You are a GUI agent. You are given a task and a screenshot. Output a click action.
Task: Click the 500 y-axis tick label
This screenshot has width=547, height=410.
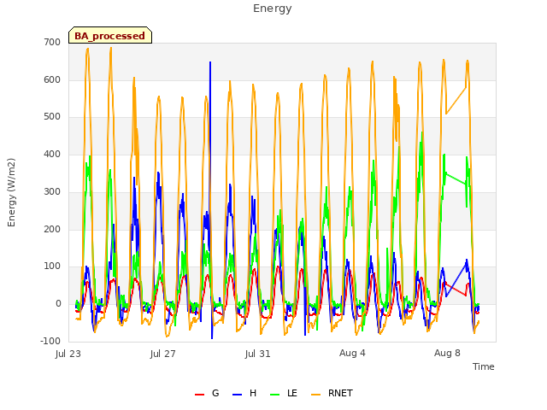tap(52, 117)
